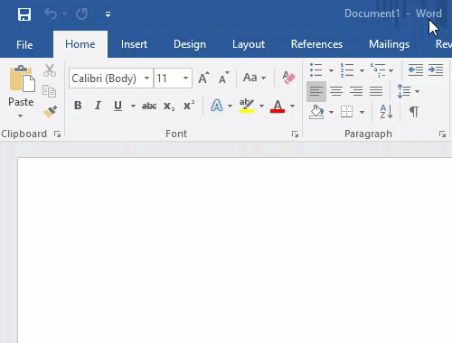
Task: Expand the Line Spacing dropdown arrow
Action: (x=418, y=91)
